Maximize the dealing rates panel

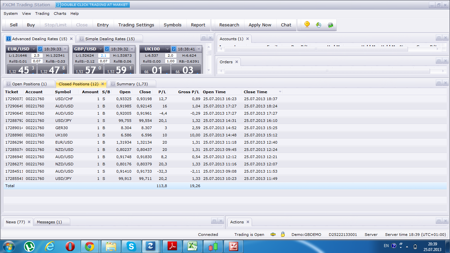click(204, 38)
